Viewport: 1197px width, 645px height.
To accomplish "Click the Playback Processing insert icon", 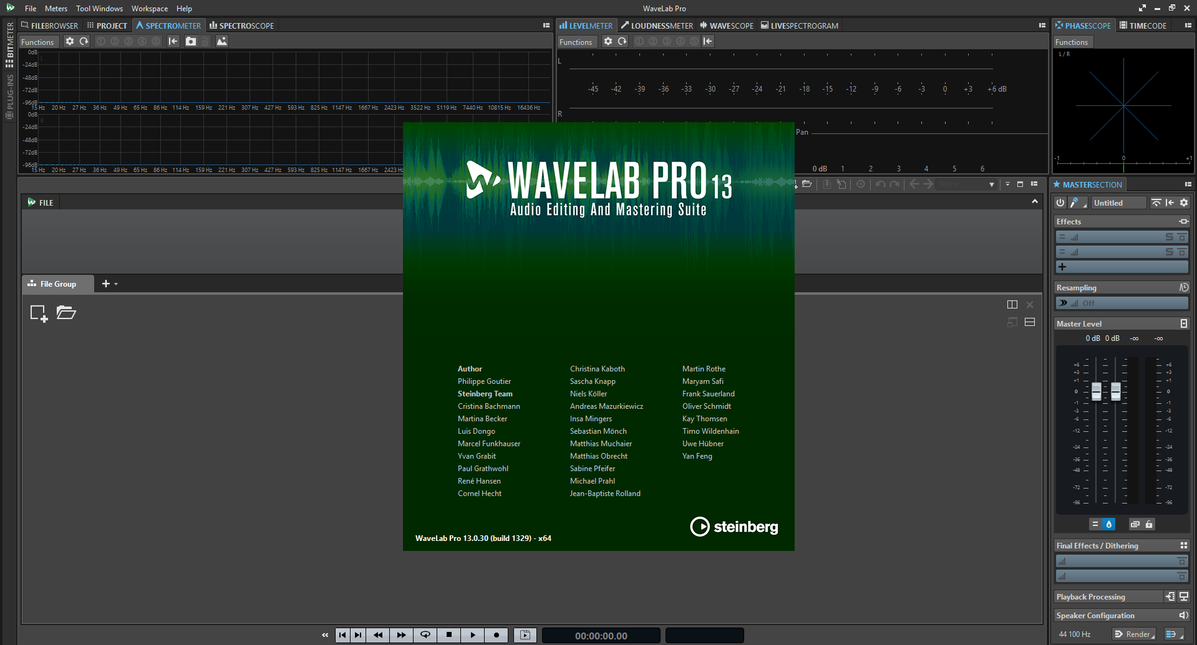I will (1170, 596).
